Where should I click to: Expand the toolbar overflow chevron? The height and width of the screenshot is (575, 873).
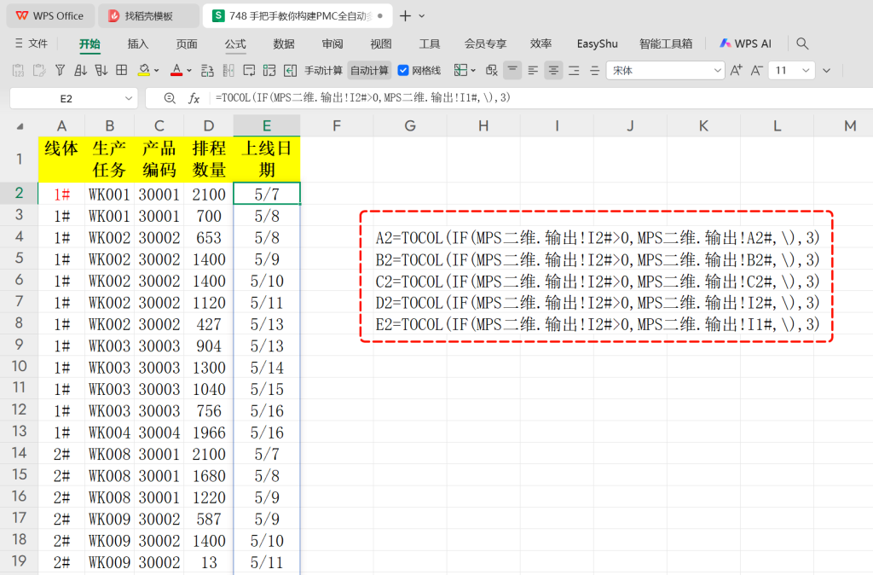tap(827, 71)
